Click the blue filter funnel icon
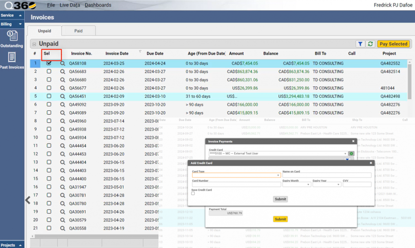This screenshot has height=248, width=415. point(359,44)
